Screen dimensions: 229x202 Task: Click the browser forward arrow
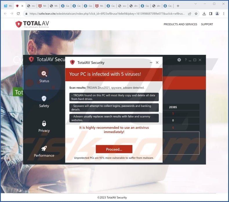(12, 14)
